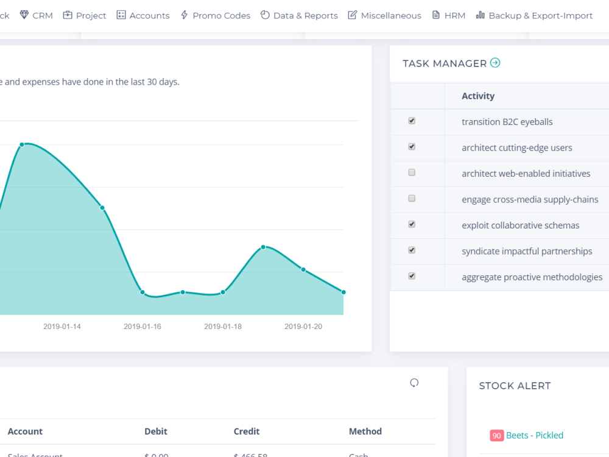Click the Project briefcase icon

(x=68, y=15)
